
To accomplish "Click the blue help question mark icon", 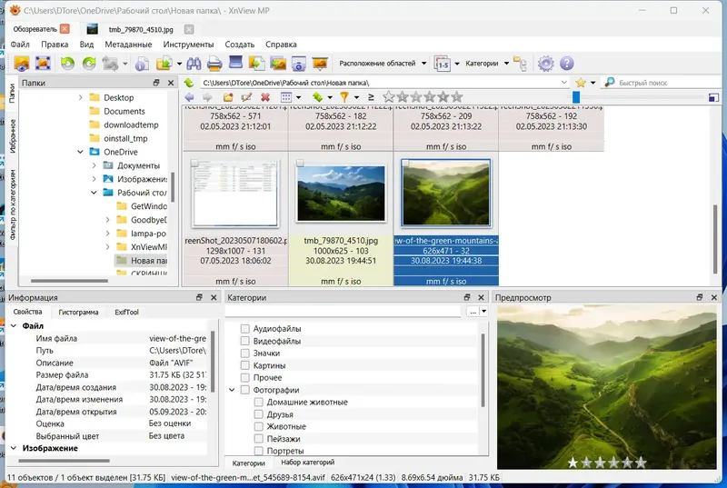I will 567,64.
